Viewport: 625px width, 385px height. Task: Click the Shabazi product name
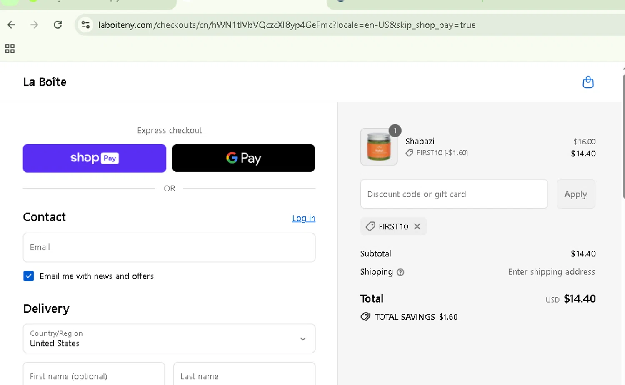pos(420,141)
